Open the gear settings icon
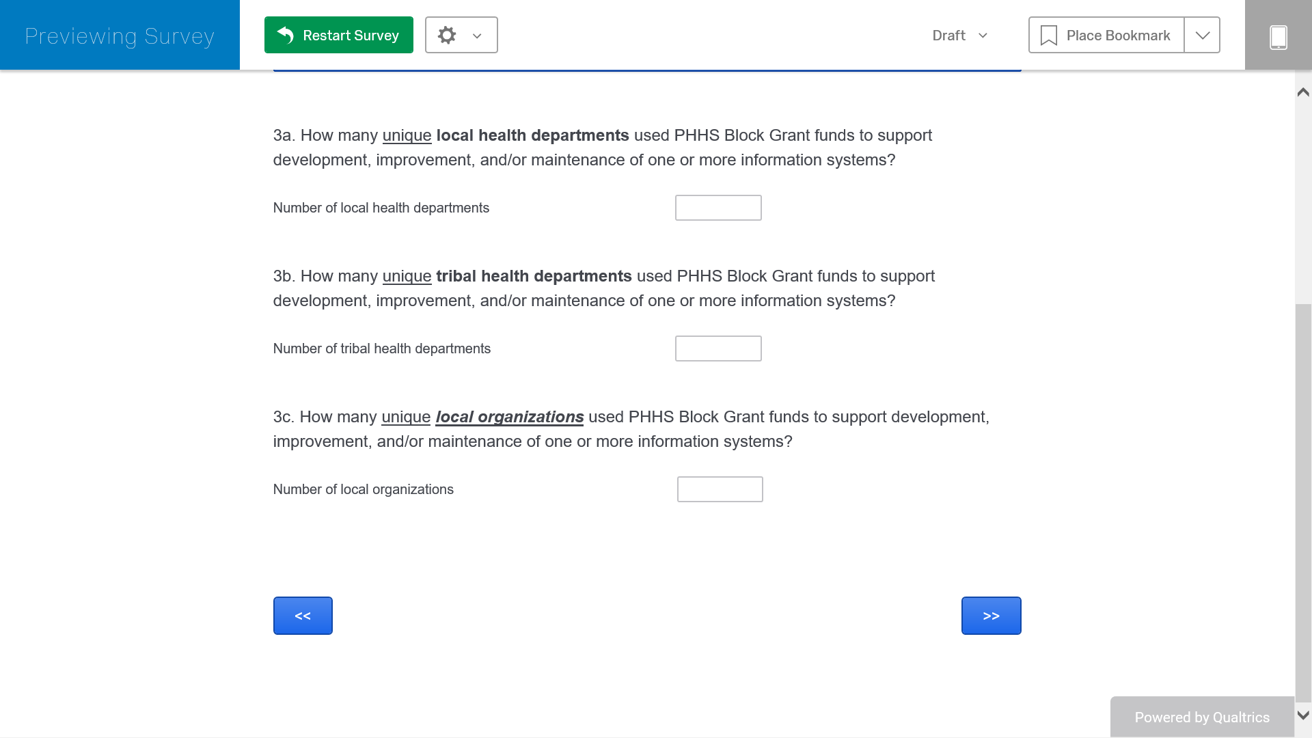The width and height of the screenshot is (1312, 738). pyautogui.click(x=447, y=35)
